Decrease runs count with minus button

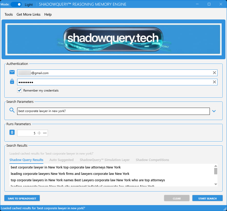point(45,133)
